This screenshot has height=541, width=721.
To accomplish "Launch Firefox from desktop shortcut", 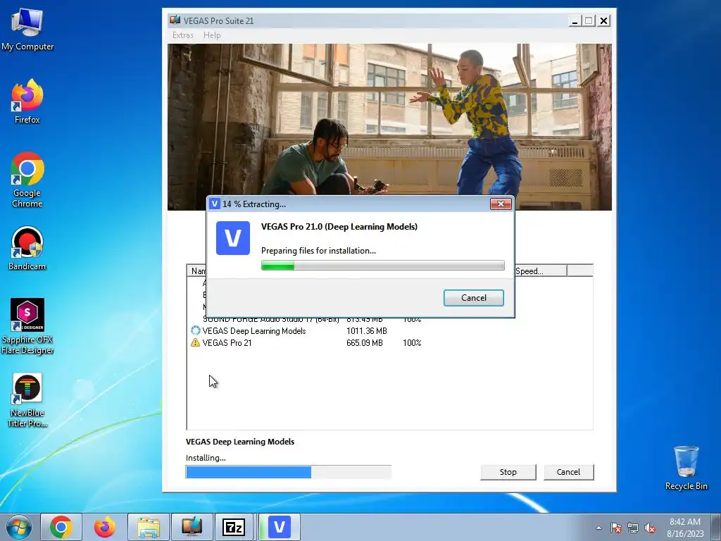I will (x=27, y=101).
